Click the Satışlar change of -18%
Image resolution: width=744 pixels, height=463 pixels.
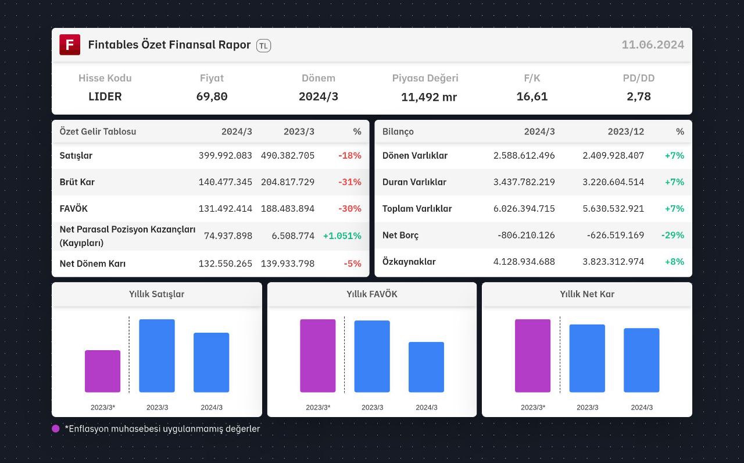click(350, 156)
